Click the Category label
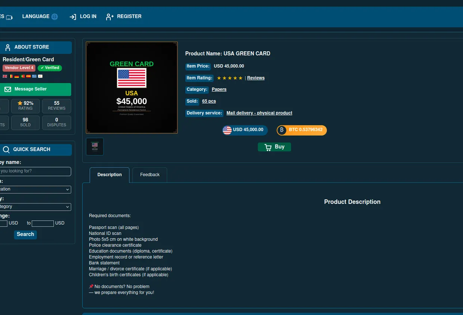 click(x=197, y=89)
